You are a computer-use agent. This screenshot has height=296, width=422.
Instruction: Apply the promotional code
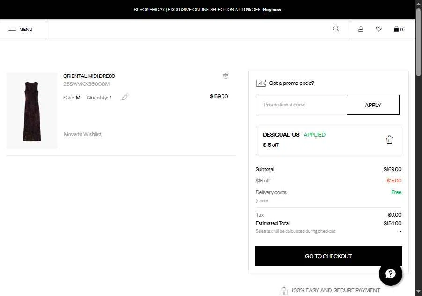pyautogui.click(x=373, y=105)
